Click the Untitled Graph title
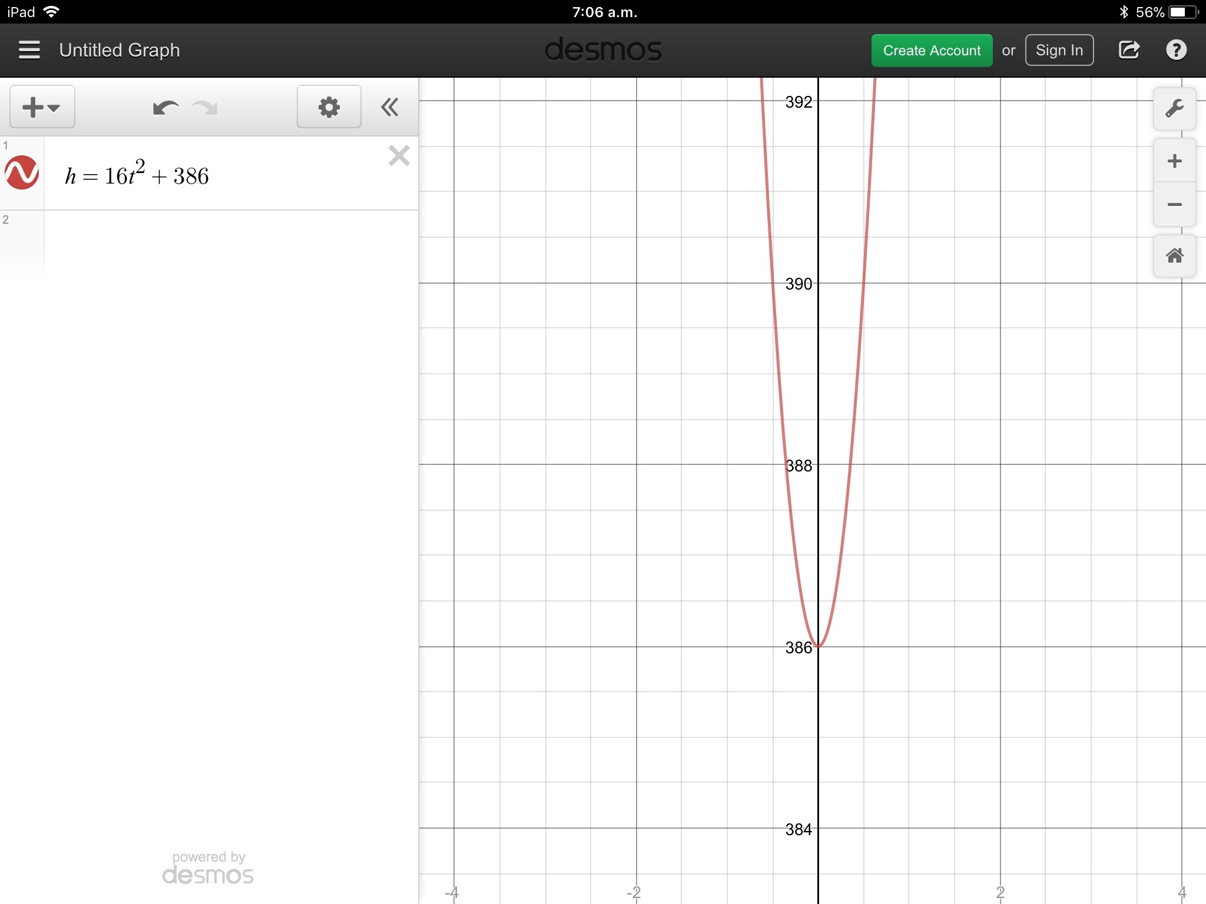 120,50
